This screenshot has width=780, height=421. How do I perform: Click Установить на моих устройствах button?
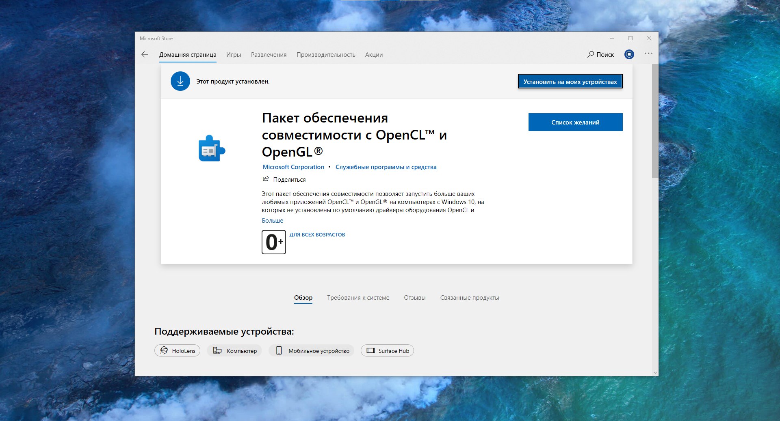[570, 82]
